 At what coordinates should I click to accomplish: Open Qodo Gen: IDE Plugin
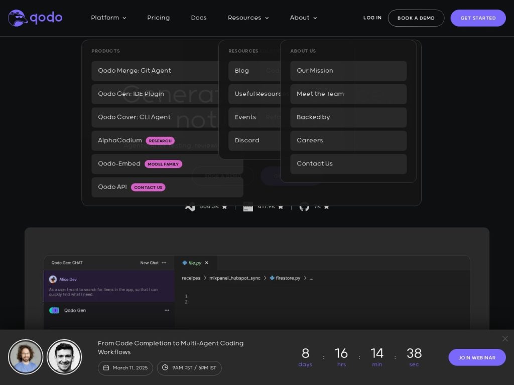click(x=155, y=94)
